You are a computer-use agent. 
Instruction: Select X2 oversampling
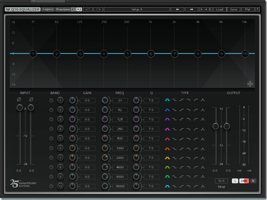(x=79, y=10)
